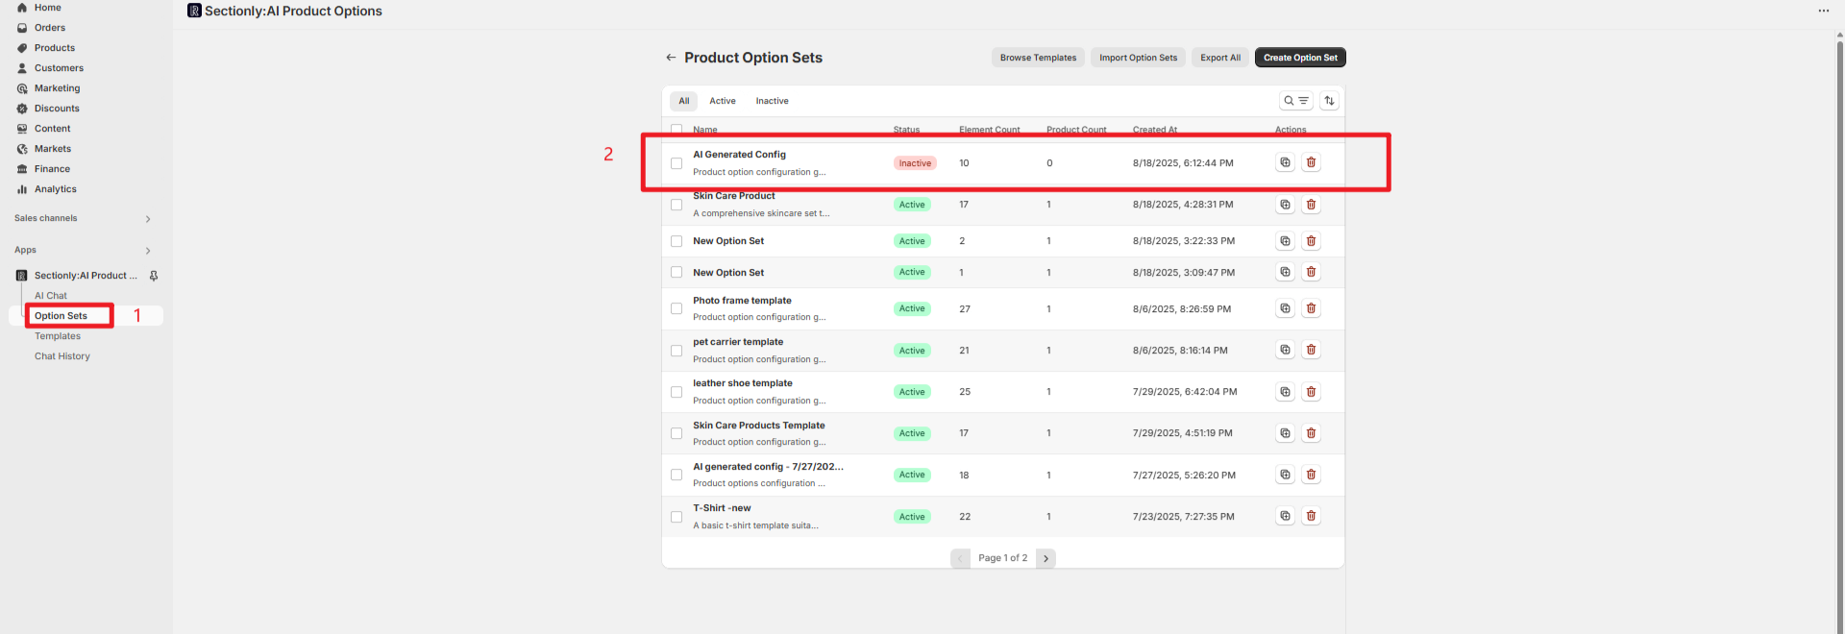The width and height of the screenshot is (1845, 634).
Task: Open the three-dot menu at top right
Action: (x=1823, y=11)
